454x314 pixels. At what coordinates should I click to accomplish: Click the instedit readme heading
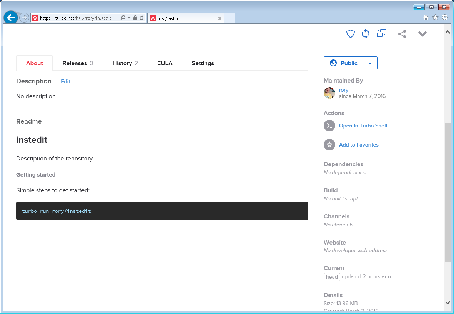coord(32,140)
